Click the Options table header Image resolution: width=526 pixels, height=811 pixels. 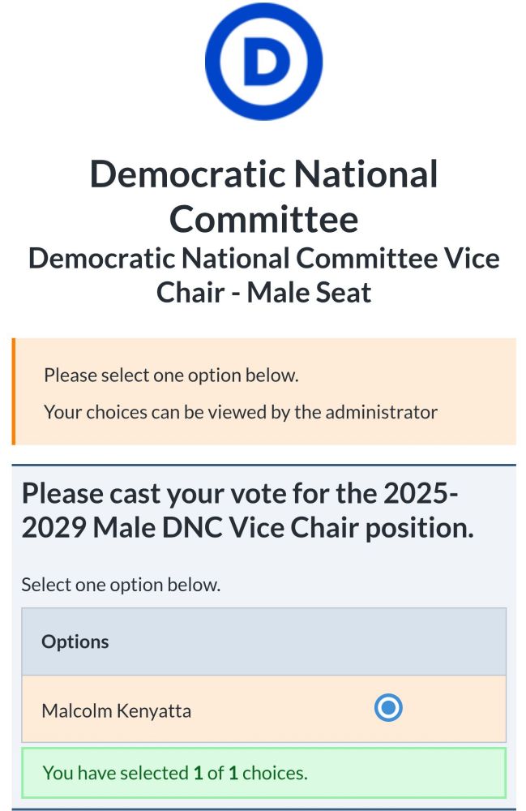tap(263, 642)
